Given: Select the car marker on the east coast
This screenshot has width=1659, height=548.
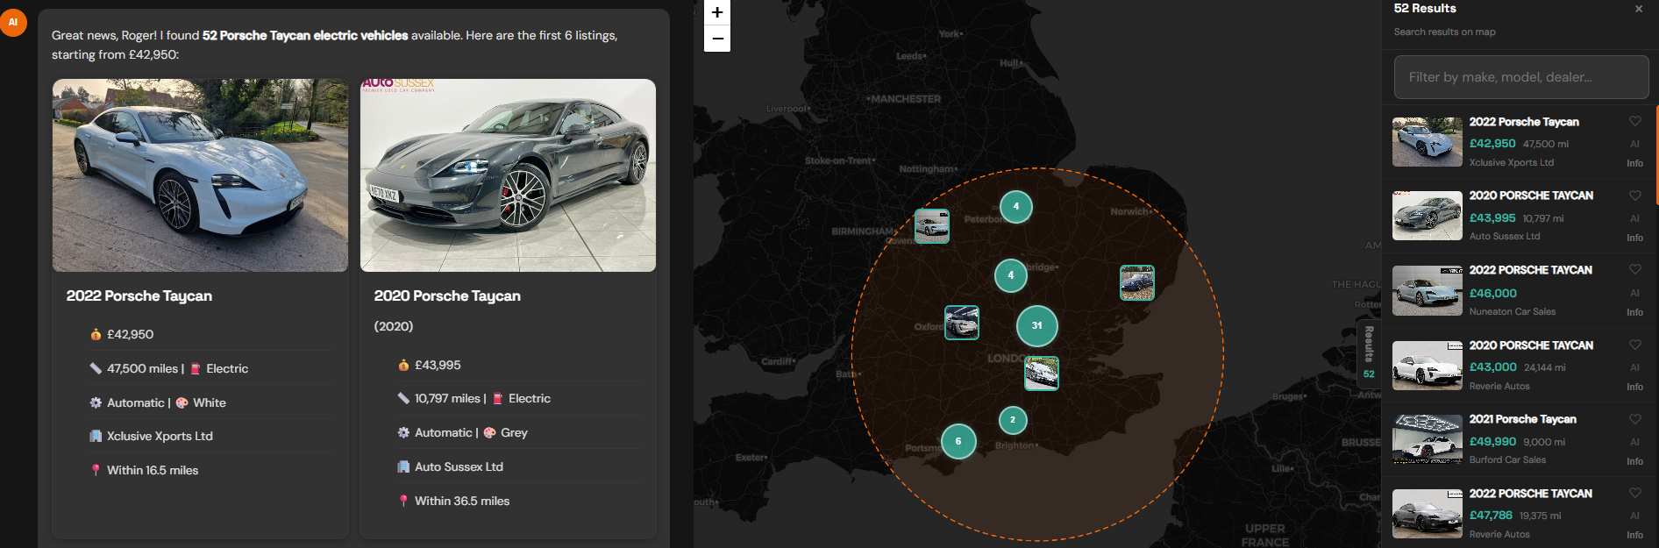Looking at the screenshot, I should [1136, 283].
